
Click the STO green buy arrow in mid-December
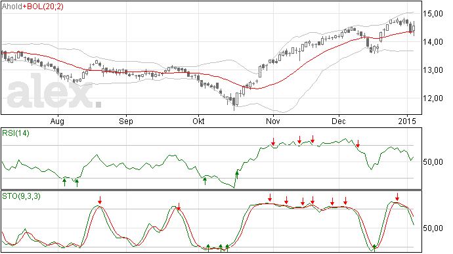coord(374,247)
